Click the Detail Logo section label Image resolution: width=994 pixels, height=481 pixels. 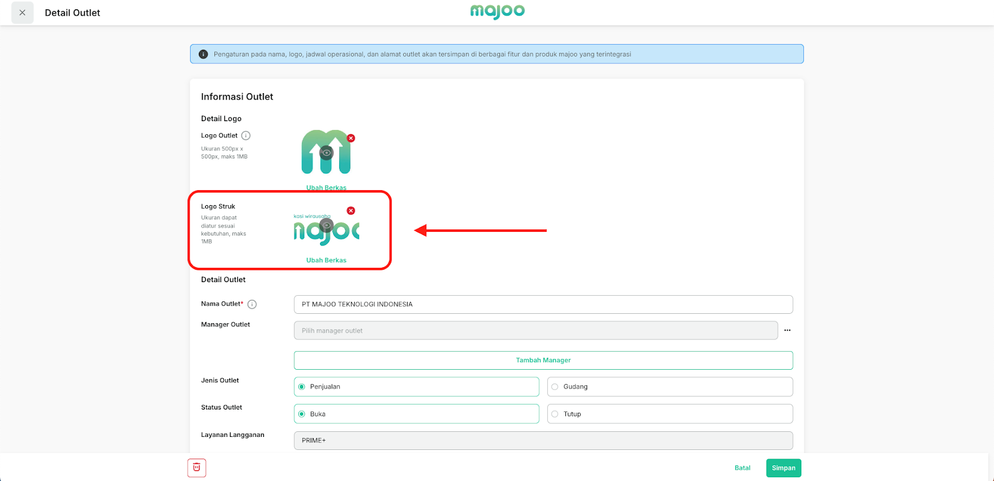pos(221,119)
